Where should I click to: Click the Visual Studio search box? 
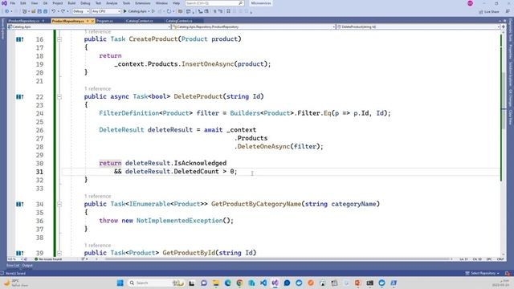tap(214, 3)
